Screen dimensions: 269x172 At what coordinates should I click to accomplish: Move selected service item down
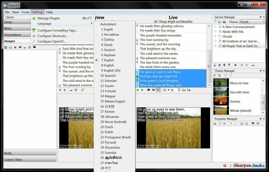[x=224, y=65]
